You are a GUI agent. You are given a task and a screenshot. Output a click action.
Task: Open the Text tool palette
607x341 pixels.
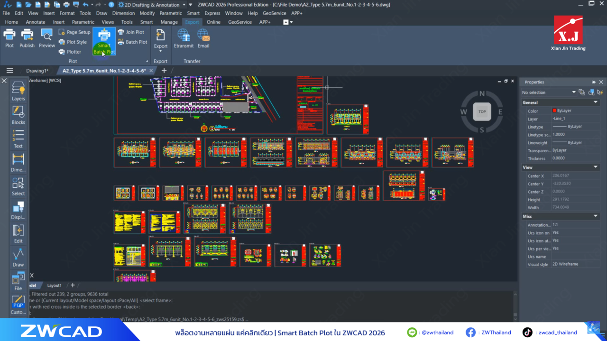18,138
